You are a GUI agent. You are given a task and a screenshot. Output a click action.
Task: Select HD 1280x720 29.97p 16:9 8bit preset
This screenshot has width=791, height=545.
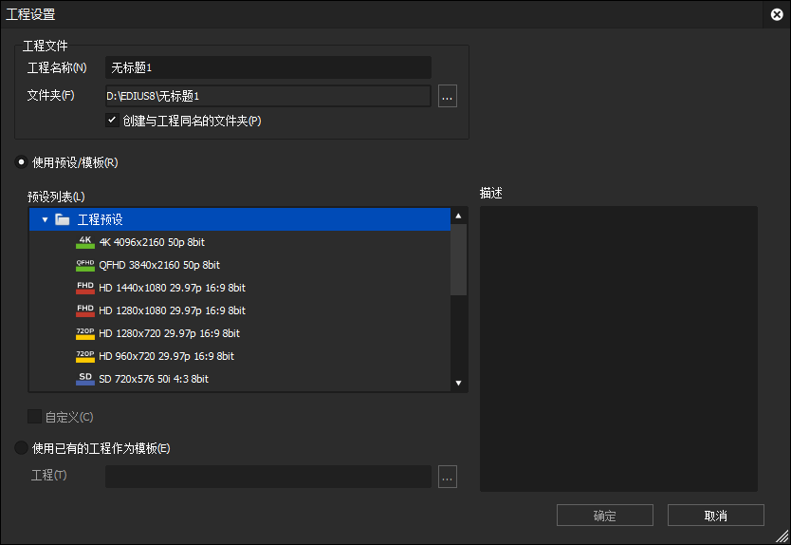coord(169,333)
